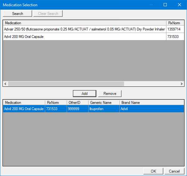Click lower list RxNorm column header
Image resolution: width=187 pixels, height=176 pixels.
(56, 103)
